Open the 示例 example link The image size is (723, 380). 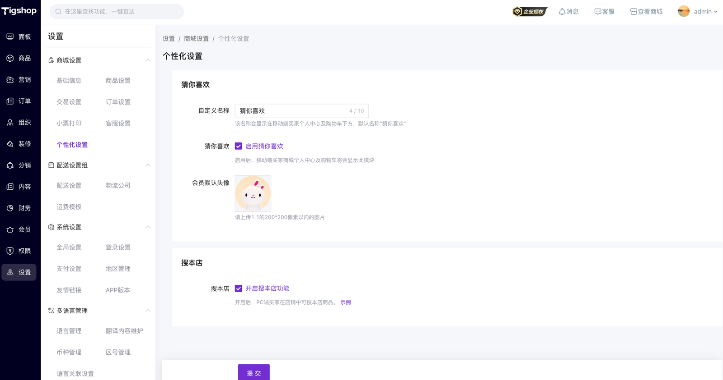coord(345,302)
